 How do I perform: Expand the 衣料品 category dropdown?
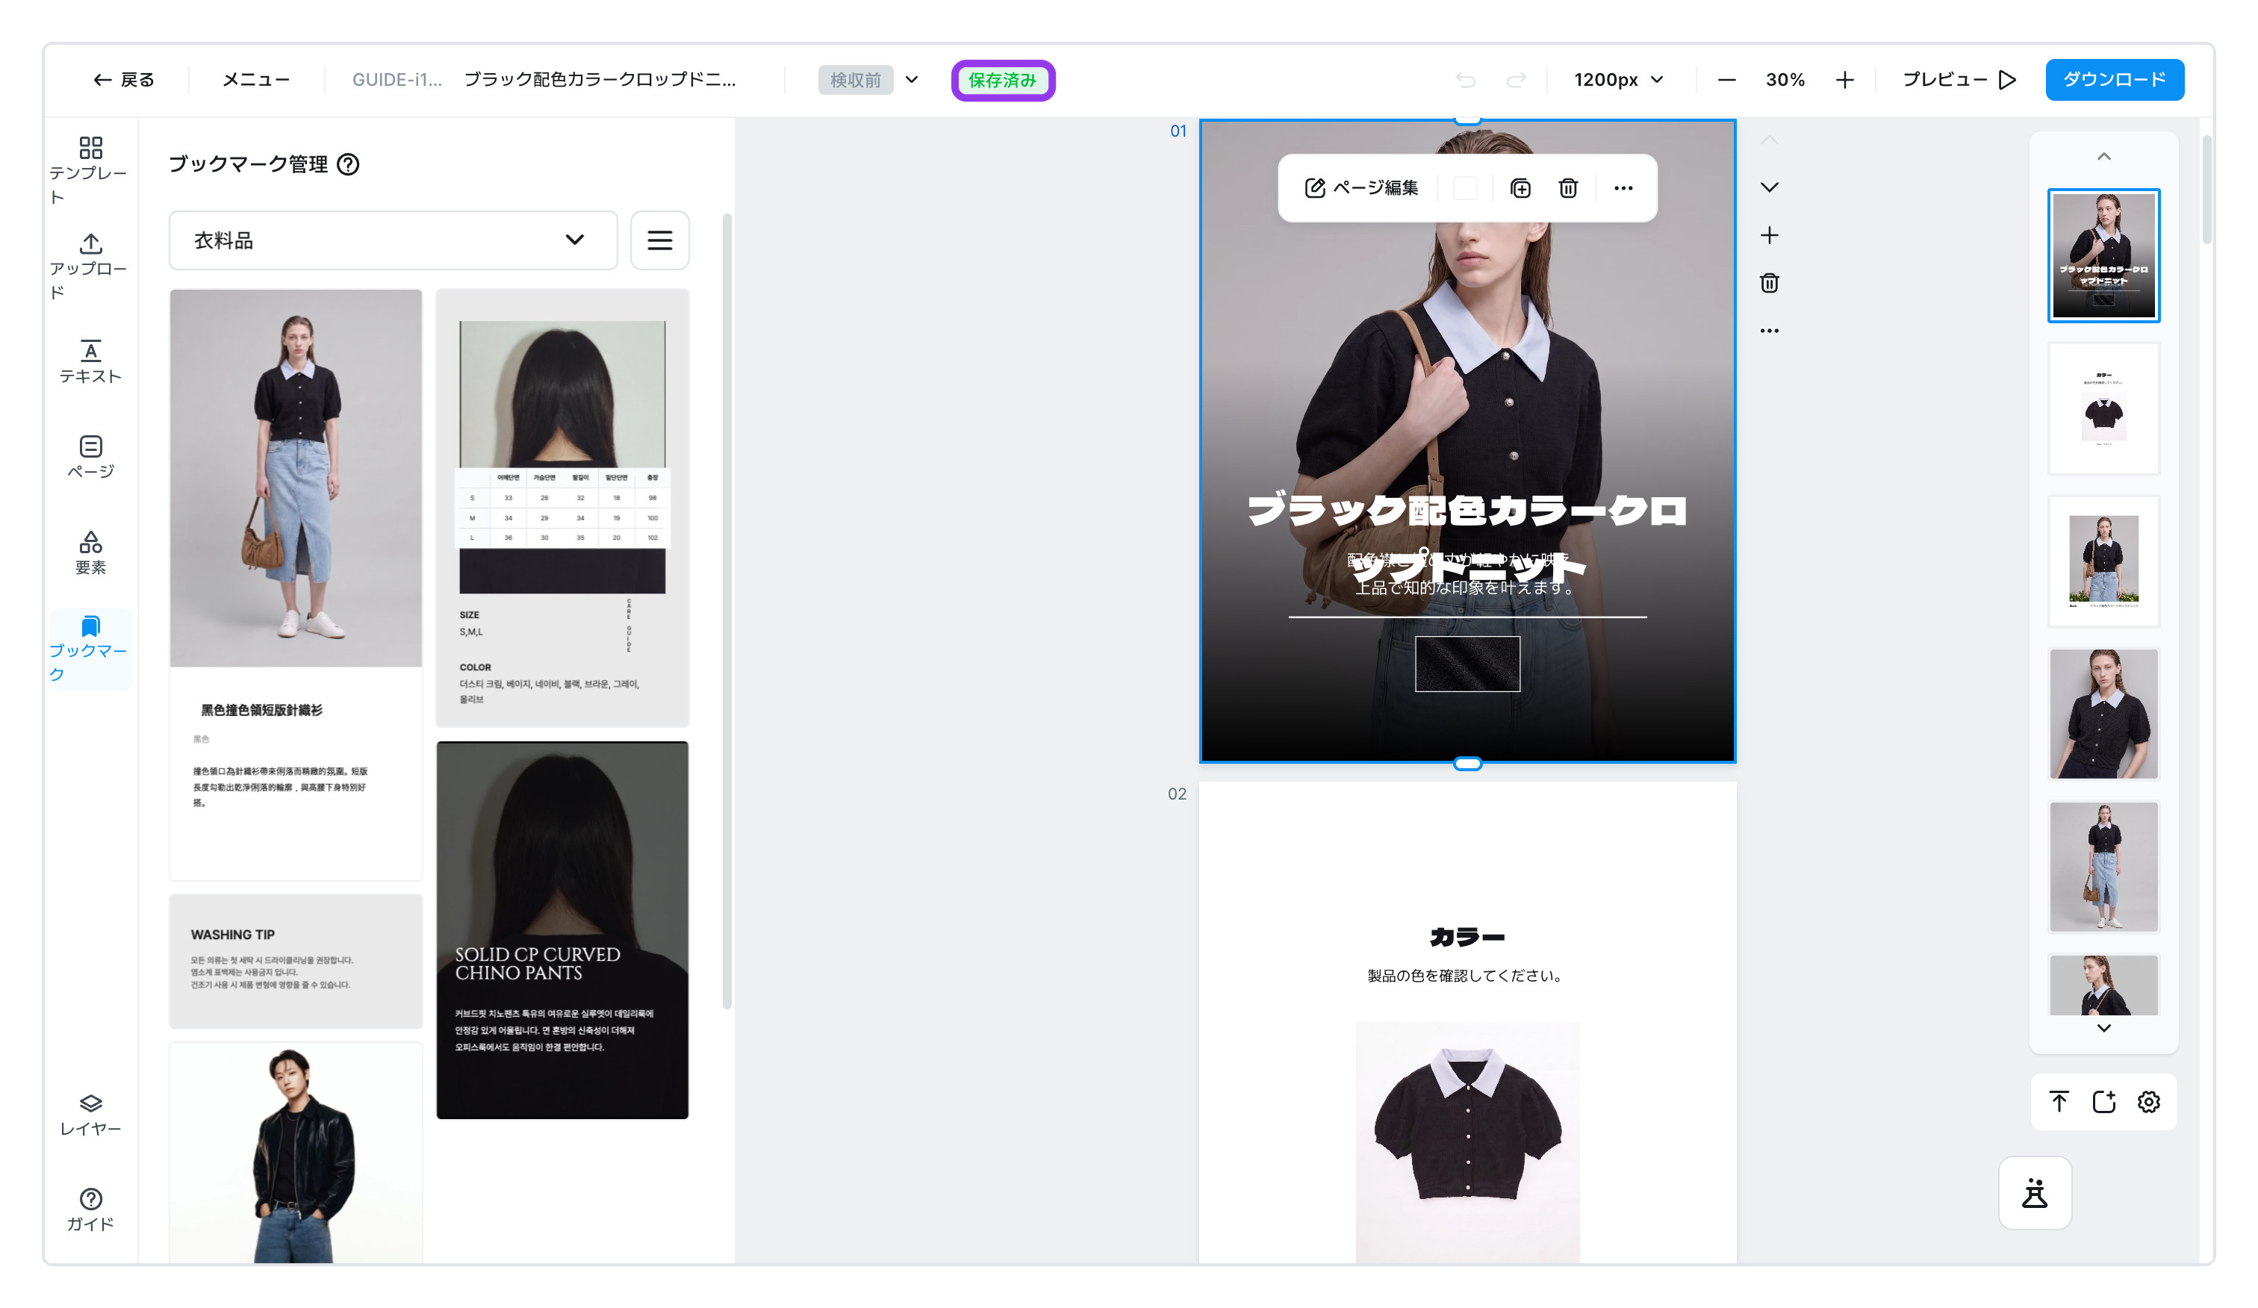[393, 240]
